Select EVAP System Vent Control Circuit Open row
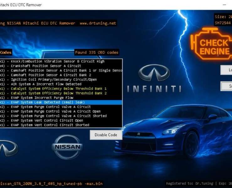Image resolution: width=232 pixels, height=188 pixels. (x=61, y=121)
